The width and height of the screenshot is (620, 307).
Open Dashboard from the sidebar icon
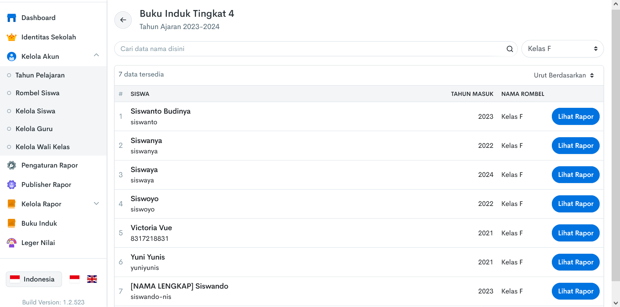pyautogui.click(x=12, y=18)
